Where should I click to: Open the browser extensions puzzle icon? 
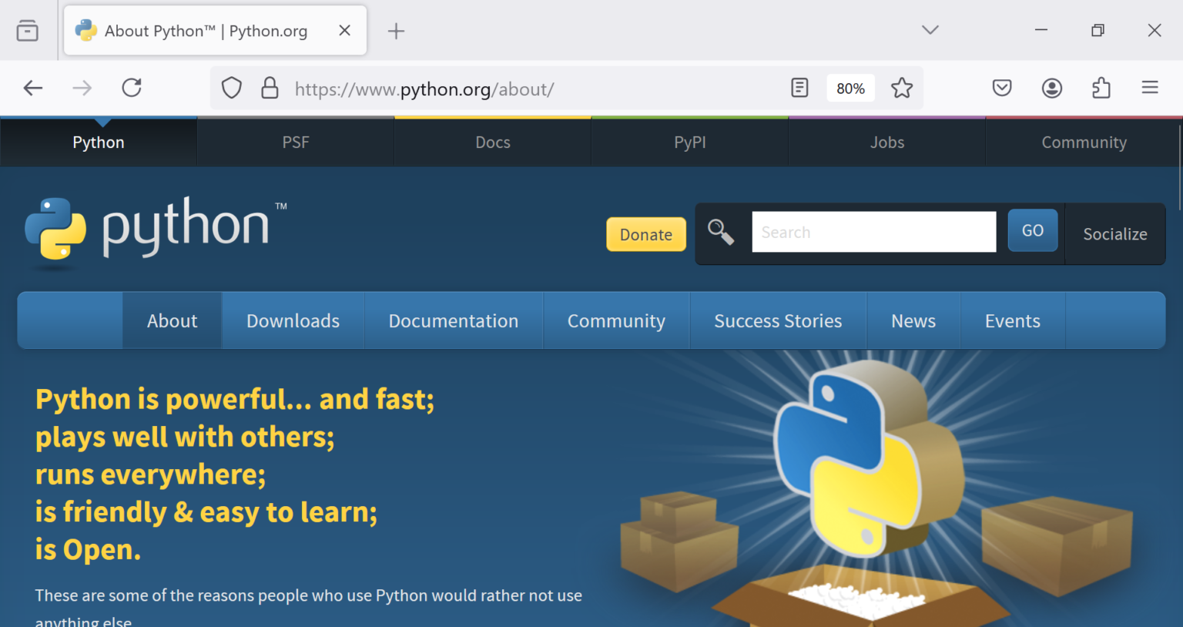pos(1101,88)
